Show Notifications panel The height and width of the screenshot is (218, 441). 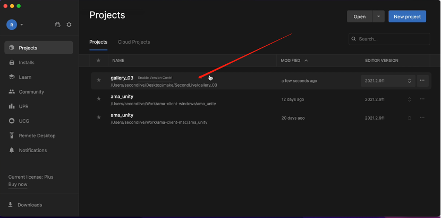[32, 150]
